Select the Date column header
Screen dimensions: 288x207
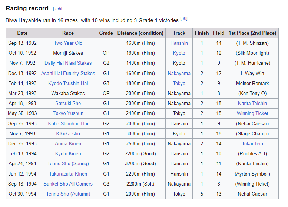click(22, 33)
